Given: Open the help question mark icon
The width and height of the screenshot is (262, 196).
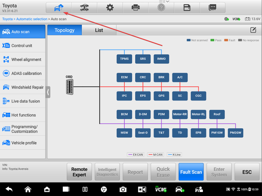Looking at the screenshot, I should [161, 8].
